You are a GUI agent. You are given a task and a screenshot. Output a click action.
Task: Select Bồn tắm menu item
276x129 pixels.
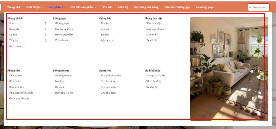(x=14, y=81)
